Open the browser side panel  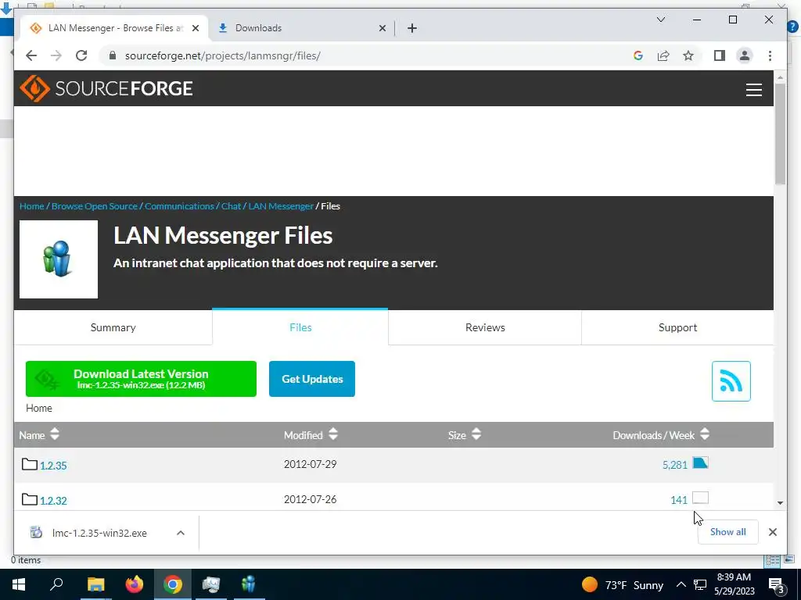coord(720,55)
